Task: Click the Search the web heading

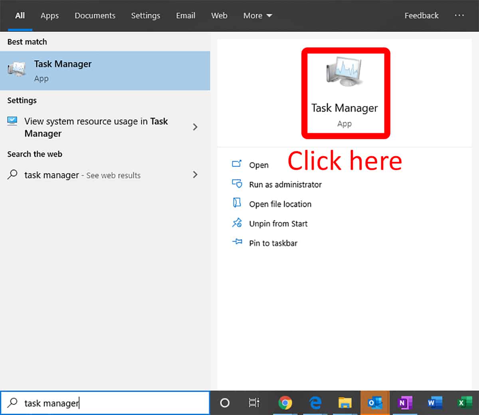Action: pyautogui.click(x=35, y=154)
